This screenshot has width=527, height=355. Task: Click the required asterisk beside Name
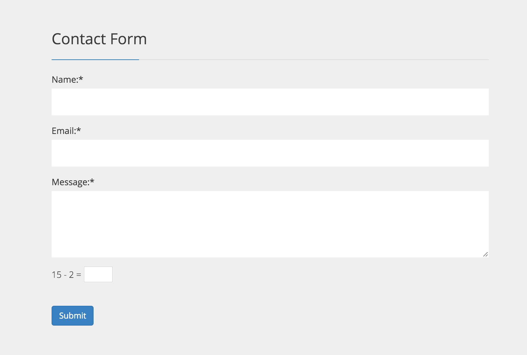click(x=81, y=79)
